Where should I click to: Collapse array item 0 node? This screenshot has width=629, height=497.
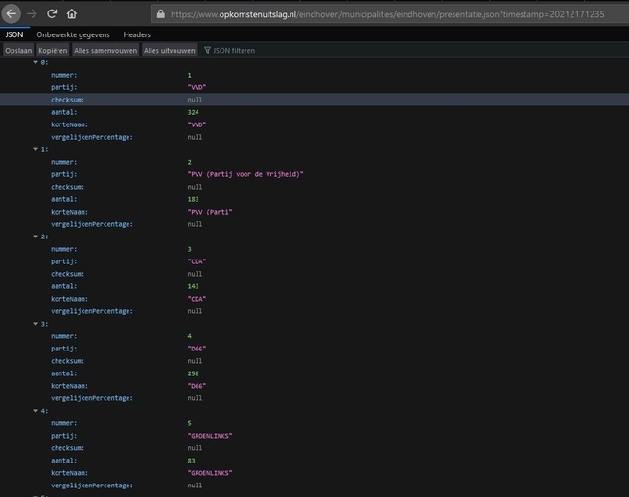point(35,62)
